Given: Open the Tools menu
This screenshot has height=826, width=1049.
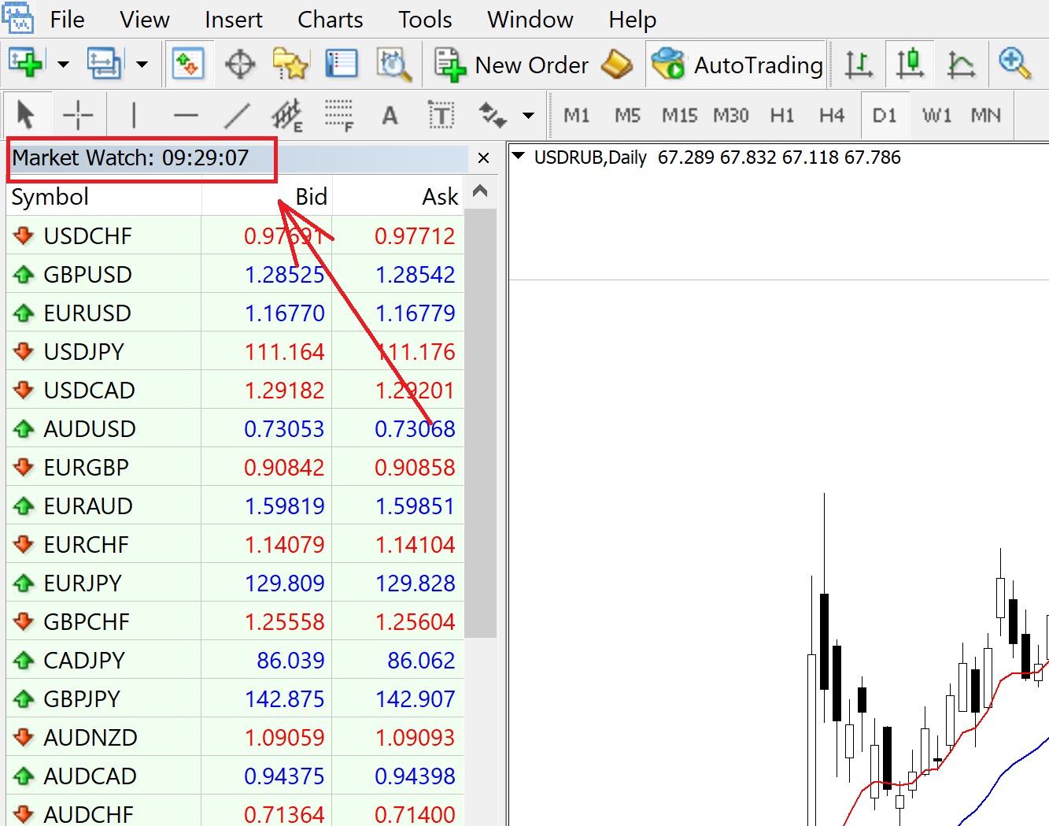Looking at the screenshot, I should tap(426, 19).
